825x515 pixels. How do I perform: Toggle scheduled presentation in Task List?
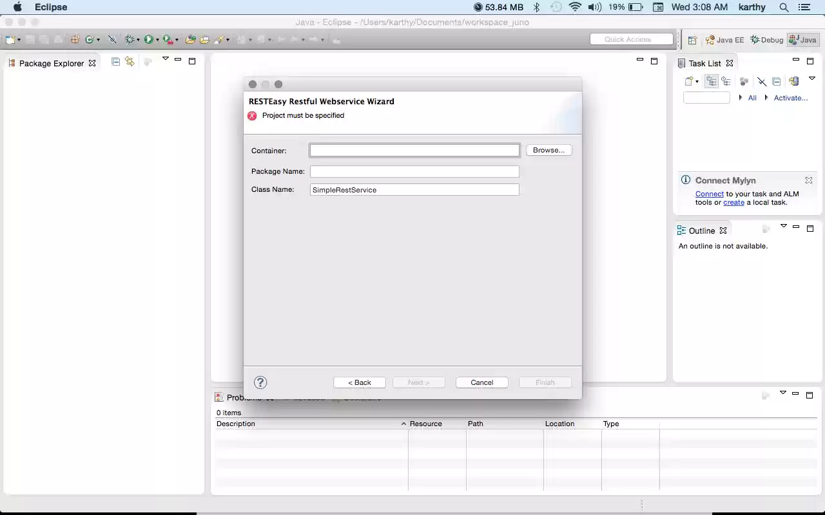point(726,81)
